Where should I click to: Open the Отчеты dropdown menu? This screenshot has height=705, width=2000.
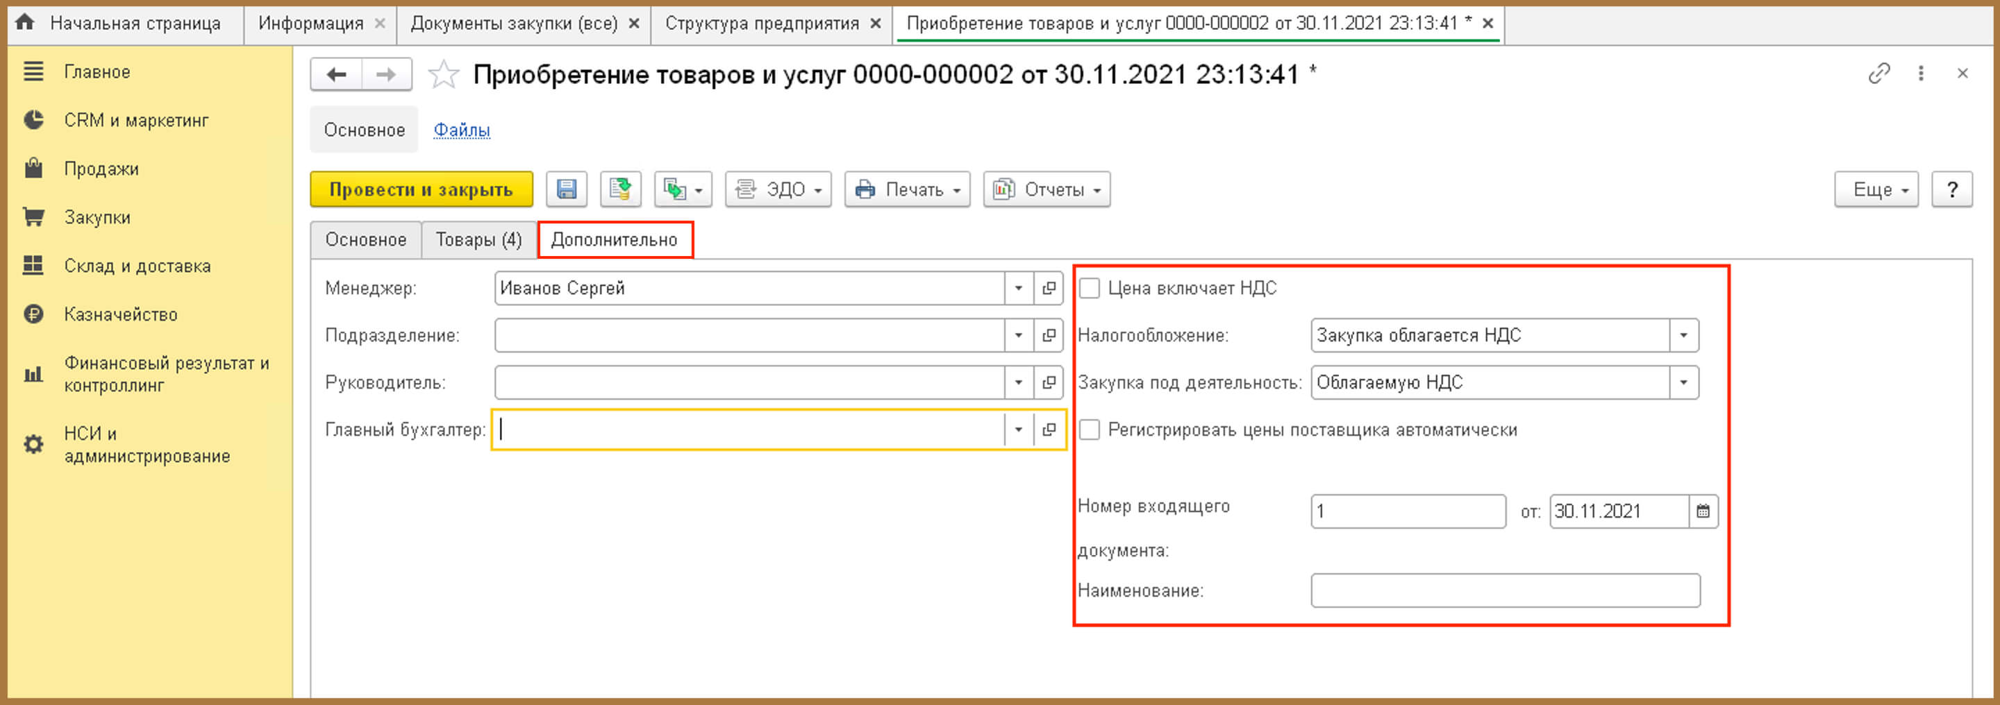point(1047,189)
